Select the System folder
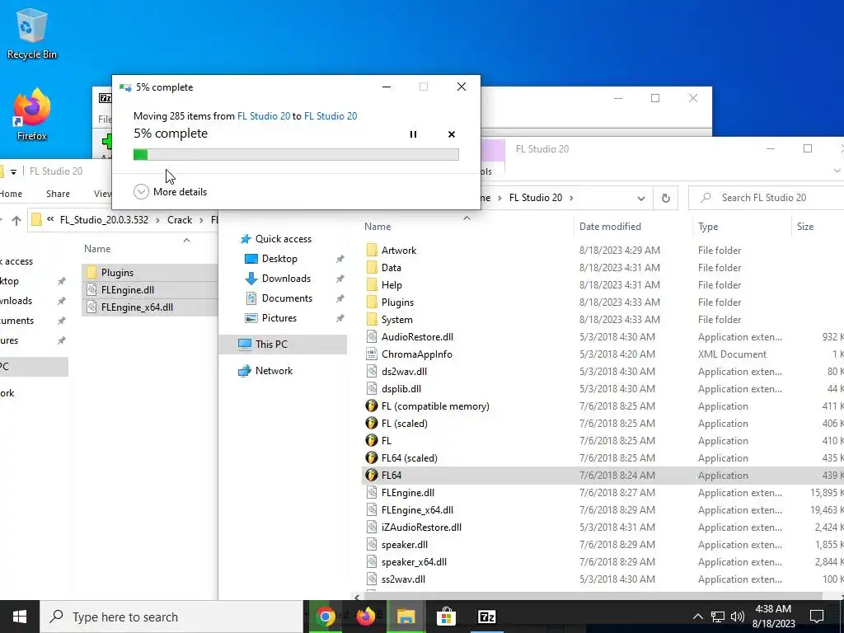 [396, 319]
